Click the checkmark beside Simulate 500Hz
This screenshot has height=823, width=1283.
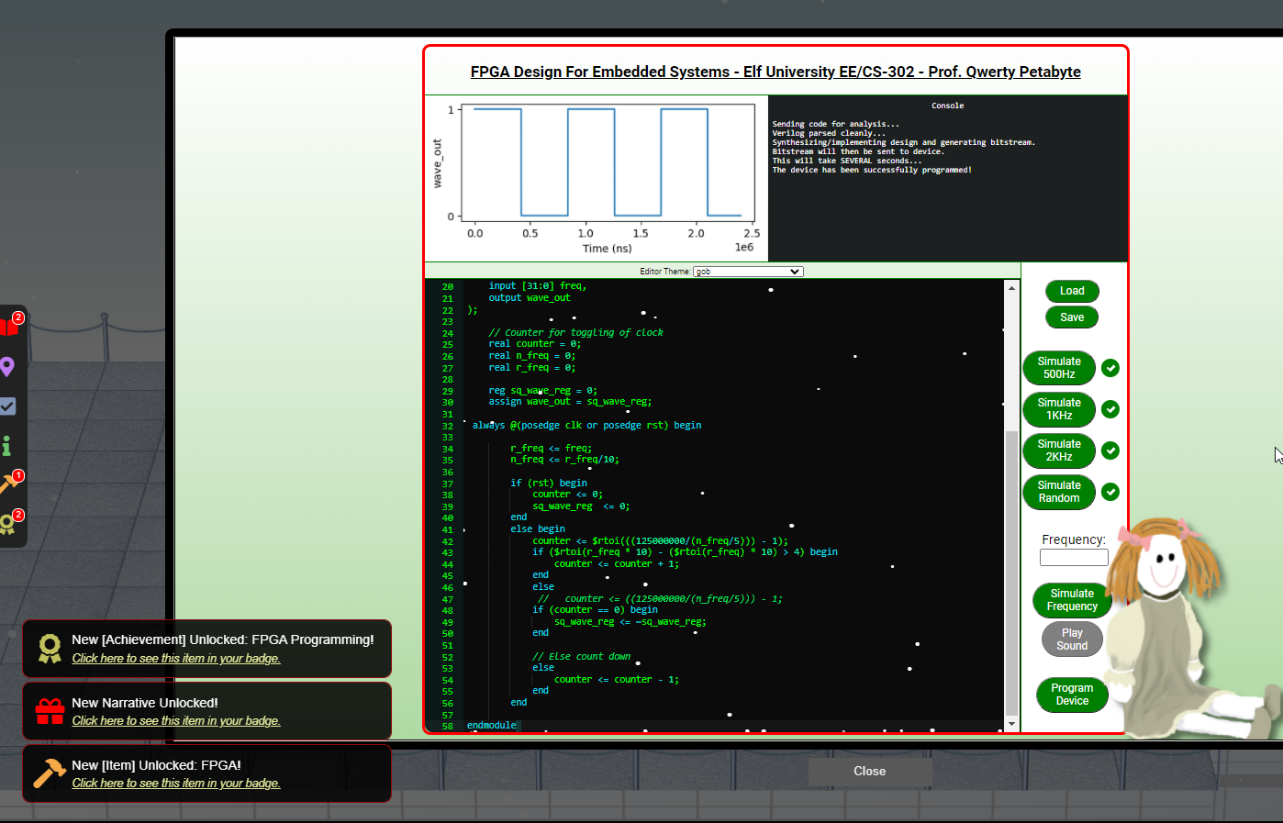tap(1110, 368)
